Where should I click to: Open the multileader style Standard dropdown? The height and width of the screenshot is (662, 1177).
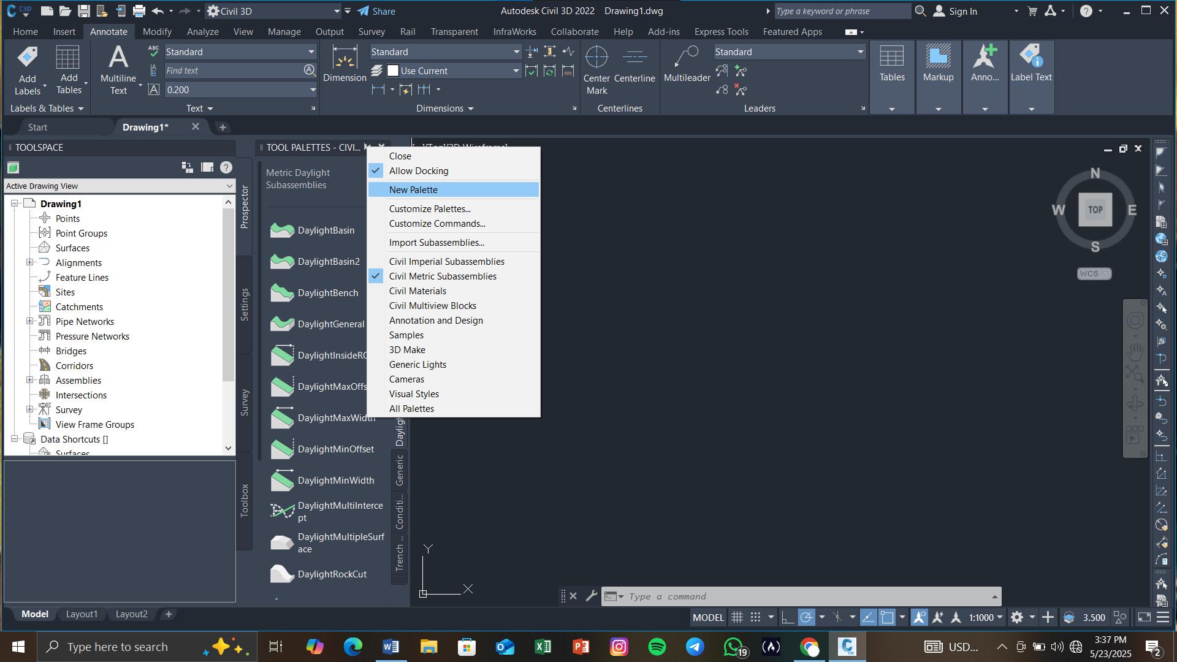click(859, 52)
